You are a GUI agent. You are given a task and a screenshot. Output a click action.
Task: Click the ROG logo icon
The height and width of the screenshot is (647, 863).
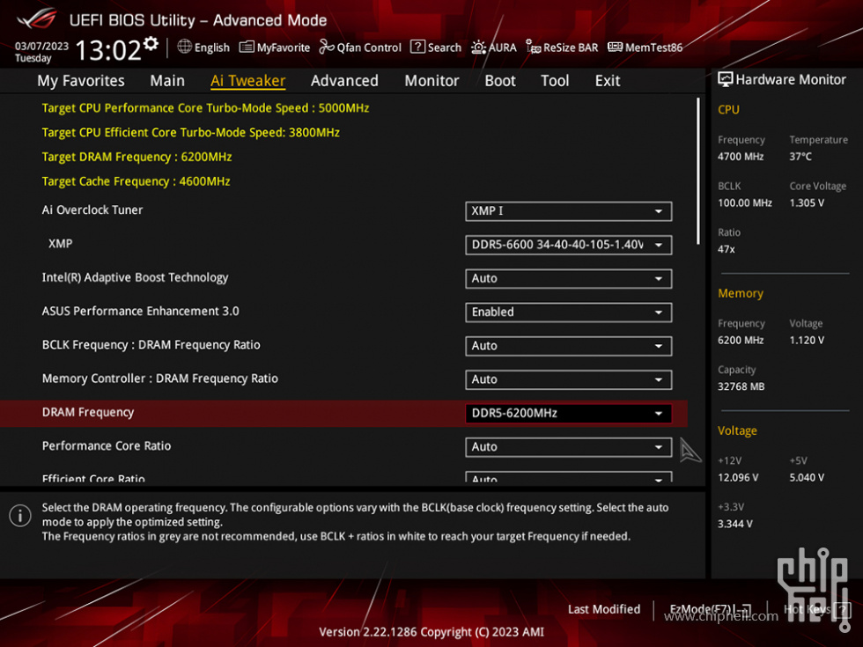click(x=37, y=18)
